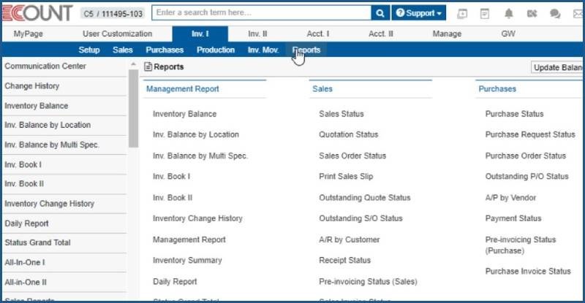
Task: Open Quotation Status report
Action: click(348, 134)
